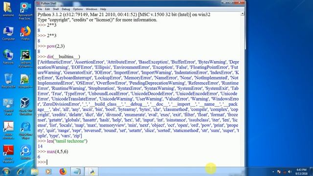Click the len("tamil techzone") command line

(x=63, y=141)
